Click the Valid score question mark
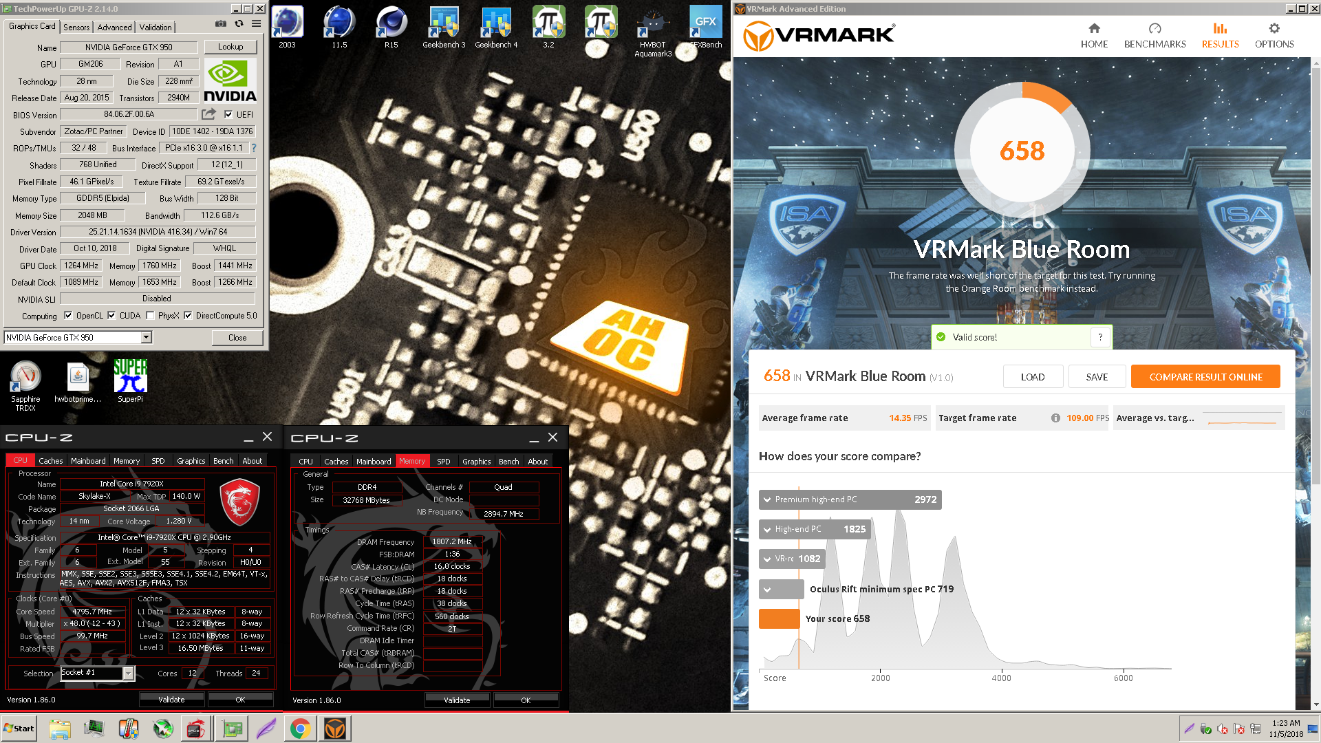The width and height of the screenshot is (1321, 743). pos(1100,337)
